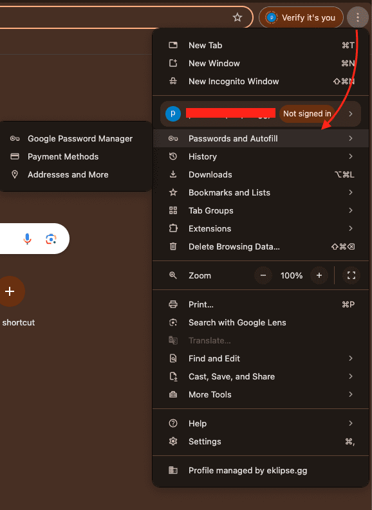This screenshot has height=510, width=372.
Task: Click the Zoom magnifier icon
Action: click(x=173, y=275)
